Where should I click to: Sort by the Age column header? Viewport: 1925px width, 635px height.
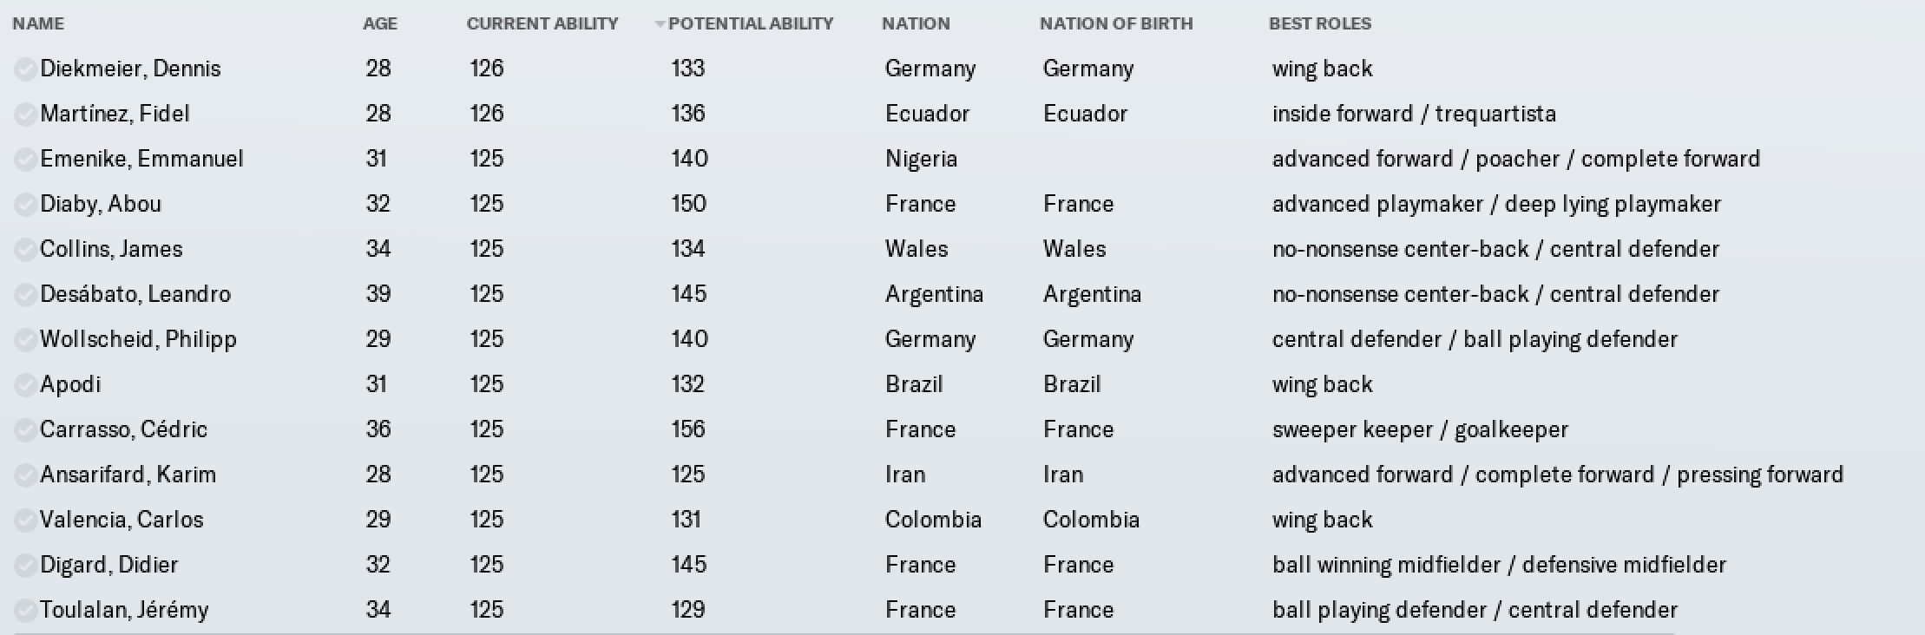[x=380, y=23]
